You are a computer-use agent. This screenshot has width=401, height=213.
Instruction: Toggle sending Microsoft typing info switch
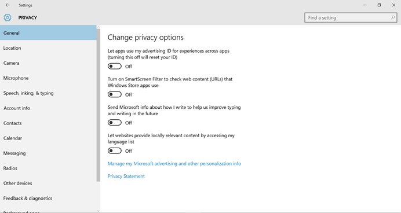click(x=115, y=123)
